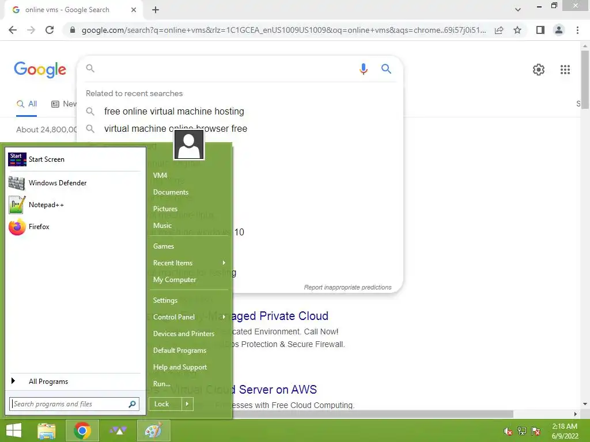
Task: Launch Firefox from start menu
Action: click(x=74, y=227)
